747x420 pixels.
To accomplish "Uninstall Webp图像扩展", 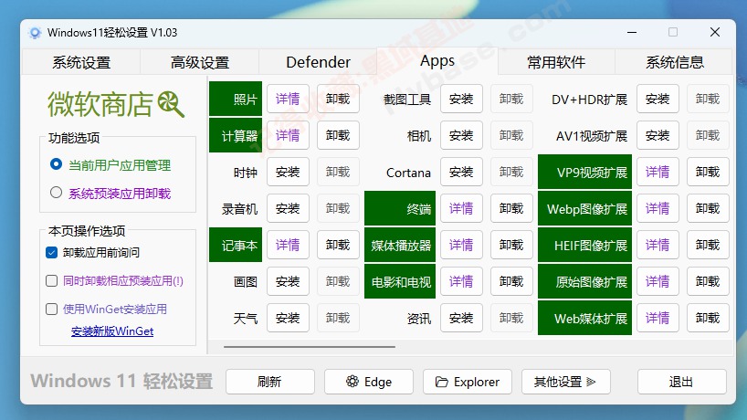I will click(708, 208).
